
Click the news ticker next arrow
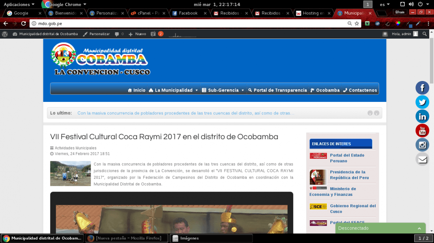377,113
